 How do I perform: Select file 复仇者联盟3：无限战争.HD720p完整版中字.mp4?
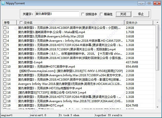click(x=50, y=88)
